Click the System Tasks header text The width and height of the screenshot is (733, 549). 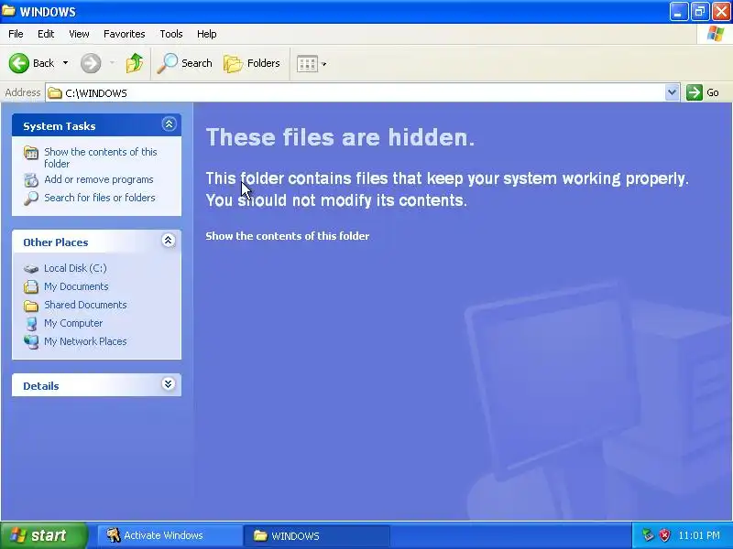point(60,126)
